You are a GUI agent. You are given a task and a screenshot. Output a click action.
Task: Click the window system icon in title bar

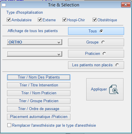(x=4, y=5)
